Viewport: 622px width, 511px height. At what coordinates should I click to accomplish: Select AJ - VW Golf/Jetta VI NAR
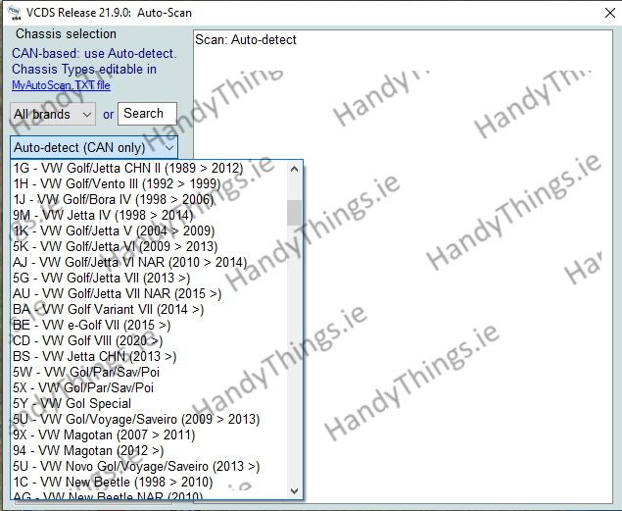pos(149,263)
